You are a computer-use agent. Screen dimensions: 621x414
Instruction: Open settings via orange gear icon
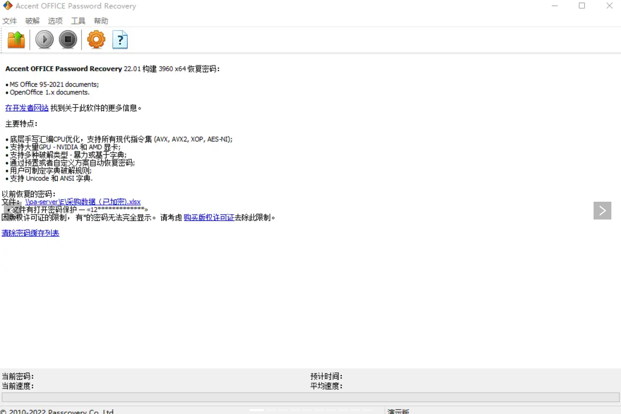(96, 39)
